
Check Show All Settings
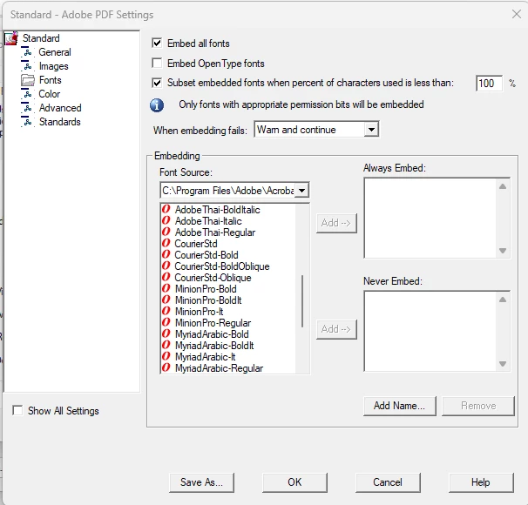[17, 410]
